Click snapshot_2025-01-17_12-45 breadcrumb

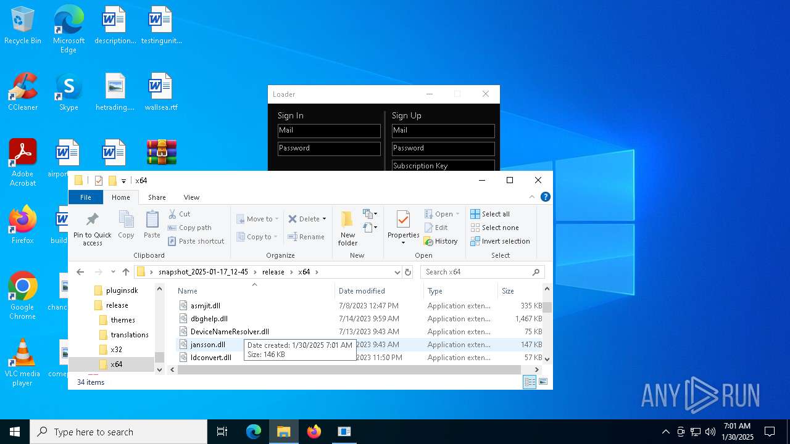click(x=203, y=272)
